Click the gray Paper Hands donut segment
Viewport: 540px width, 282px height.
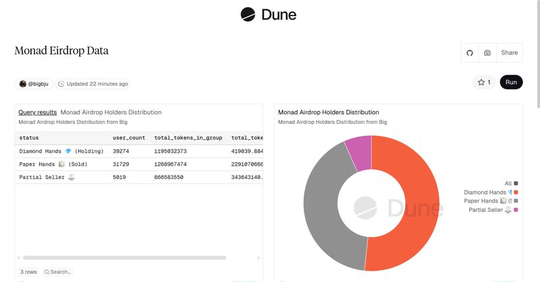click(320, 206)
